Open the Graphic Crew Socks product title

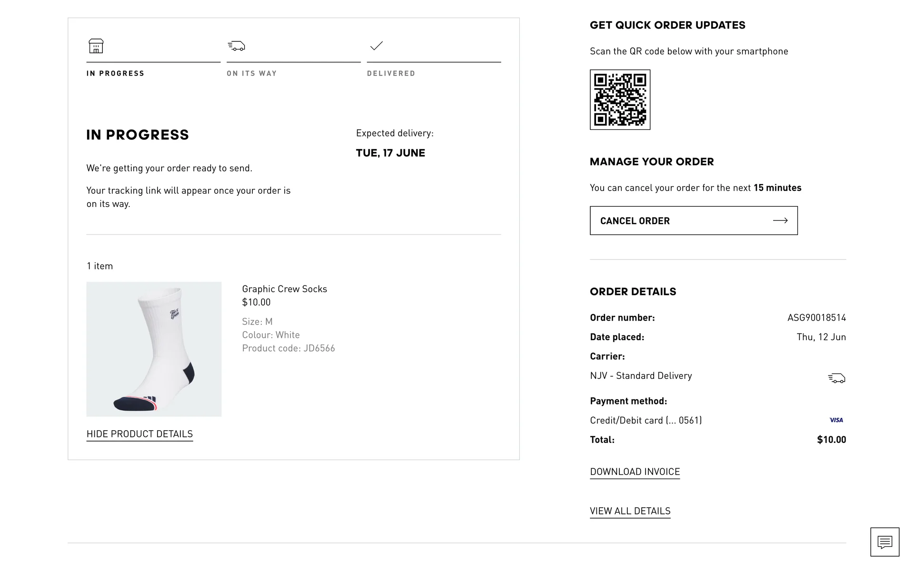284,289
